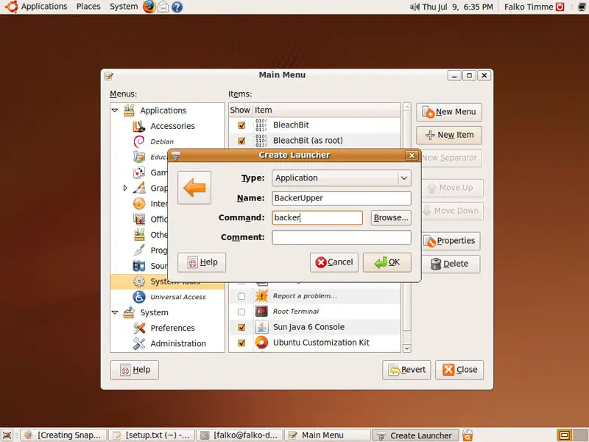The width and height of the screenshot is (589, 442).
Task: Switch to the setup.txt taskbar window
Action: click(152, 435)
